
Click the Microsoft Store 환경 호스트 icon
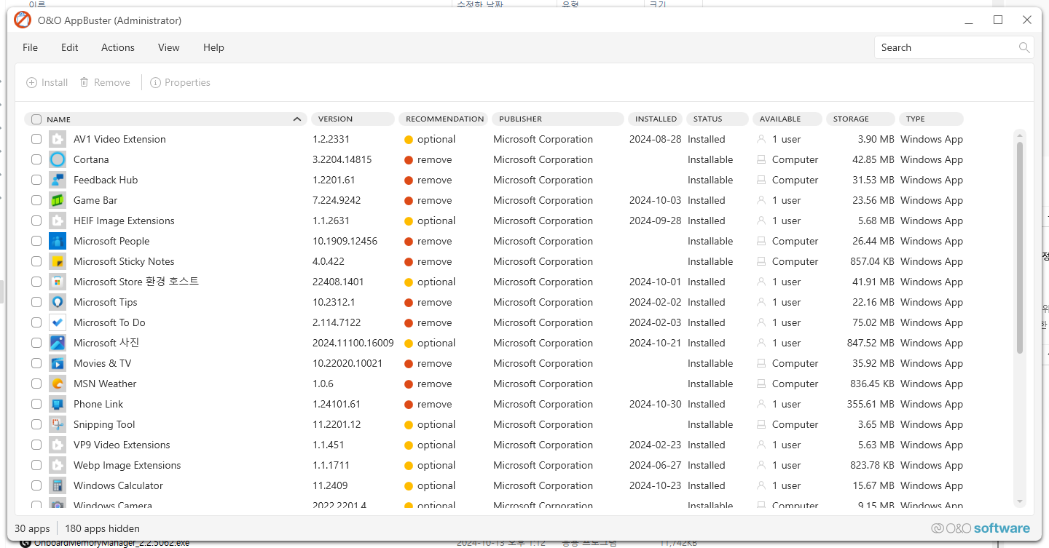[58, 282]
